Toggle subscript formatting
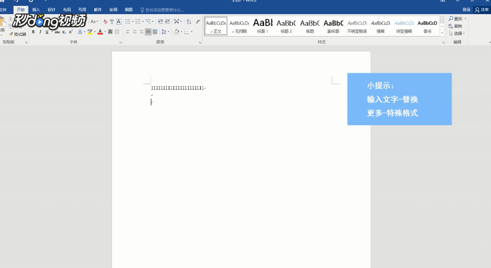Screen dimensions: 491x268 pos(64,31)
